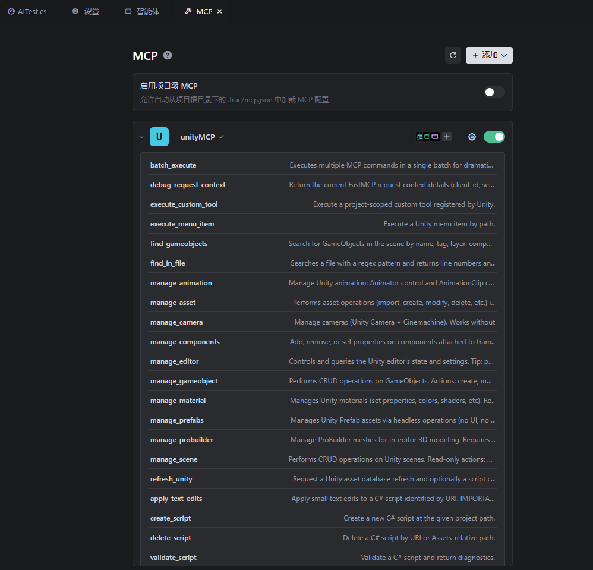Select the manage_gameobject tool row
This screenshot has width=593, height=570.
click(x=322, y=381)
